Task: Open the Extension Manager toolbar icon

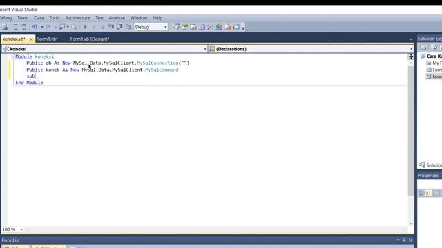Action: (219, 27)
